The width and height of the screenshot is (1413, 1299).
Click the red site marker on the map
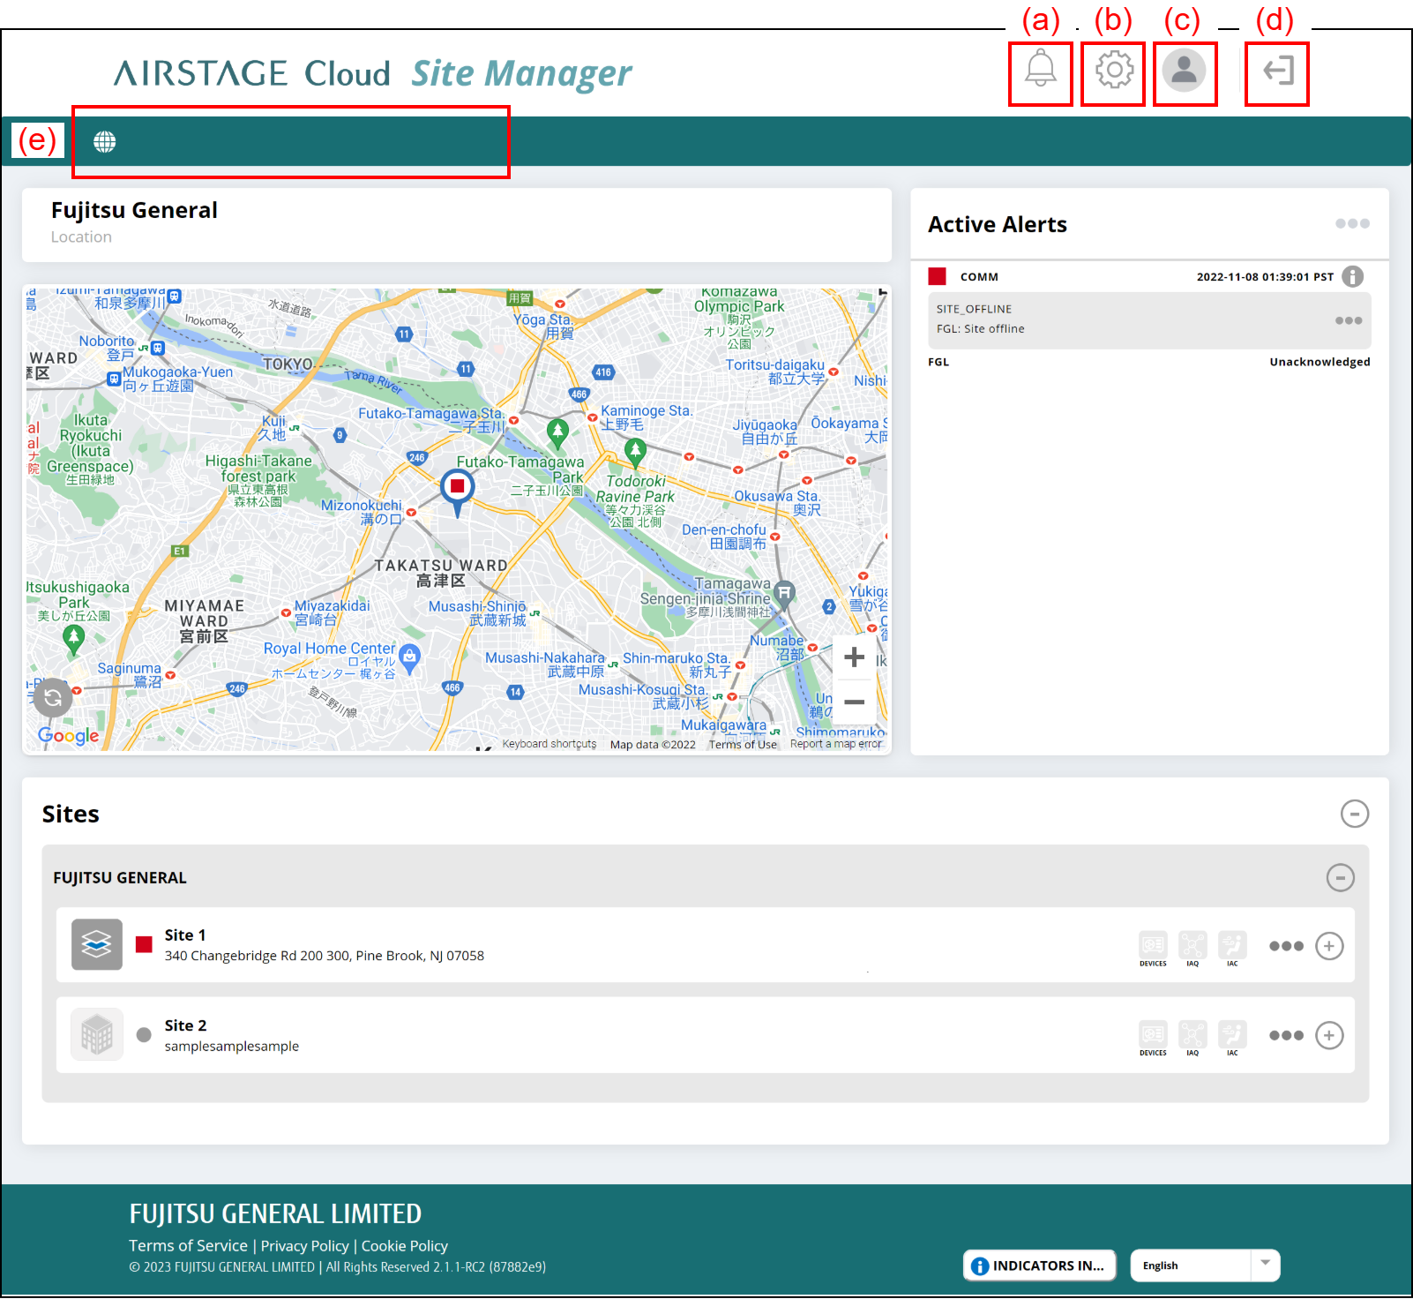tap(457, 487)
